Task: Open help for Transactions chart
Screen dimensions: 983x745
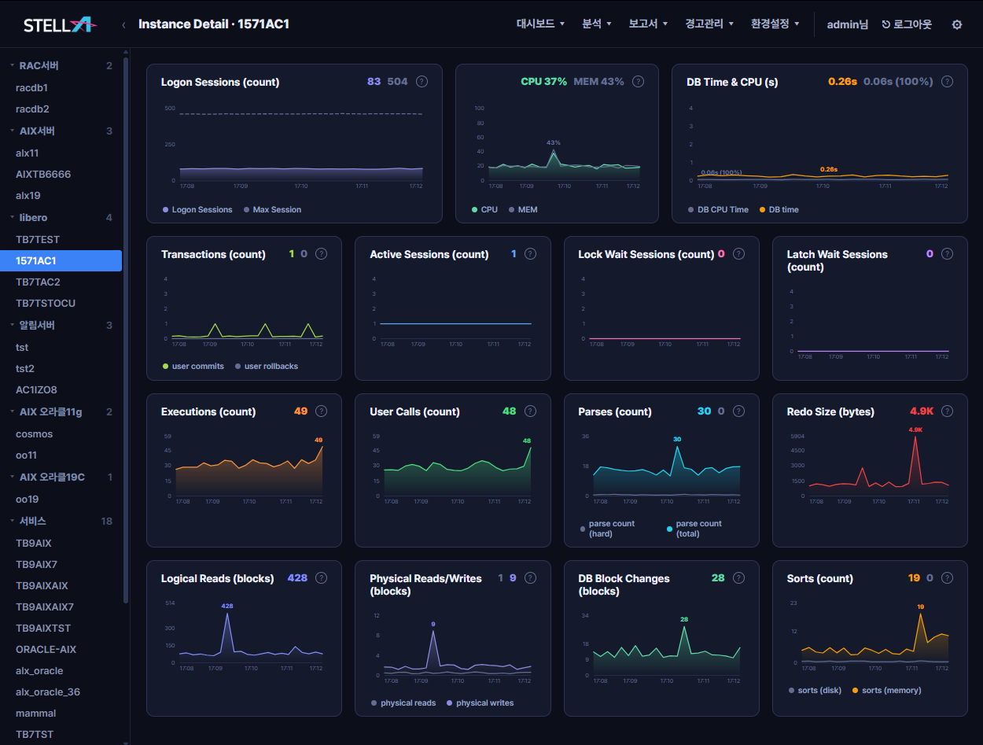Action: (321, 254)
